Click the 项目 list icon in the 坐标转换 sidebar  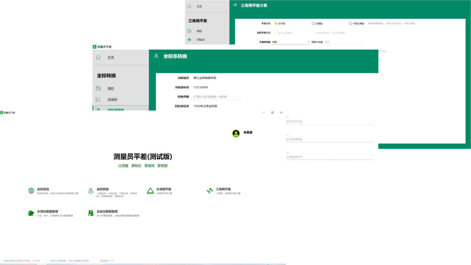(x=98, y=88)
